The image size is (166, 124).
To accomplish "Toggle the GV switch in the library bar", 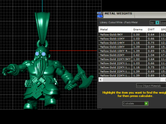I will coord(155,23).
